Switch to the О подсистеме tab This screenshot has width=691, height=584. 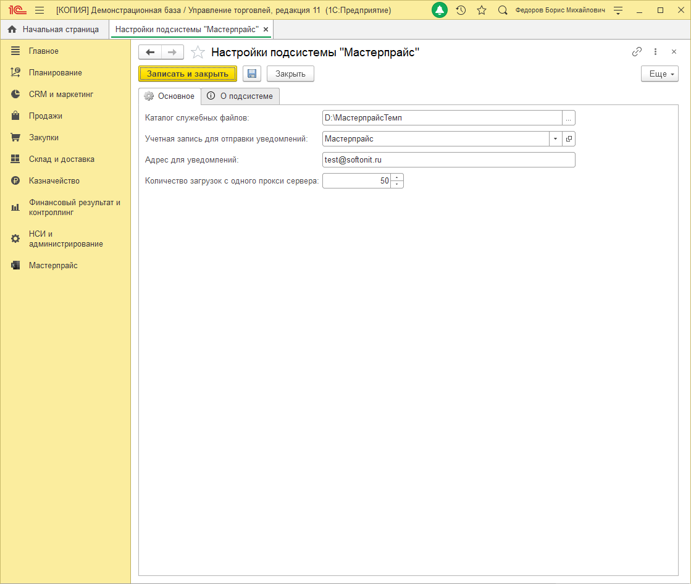point(240,96)
